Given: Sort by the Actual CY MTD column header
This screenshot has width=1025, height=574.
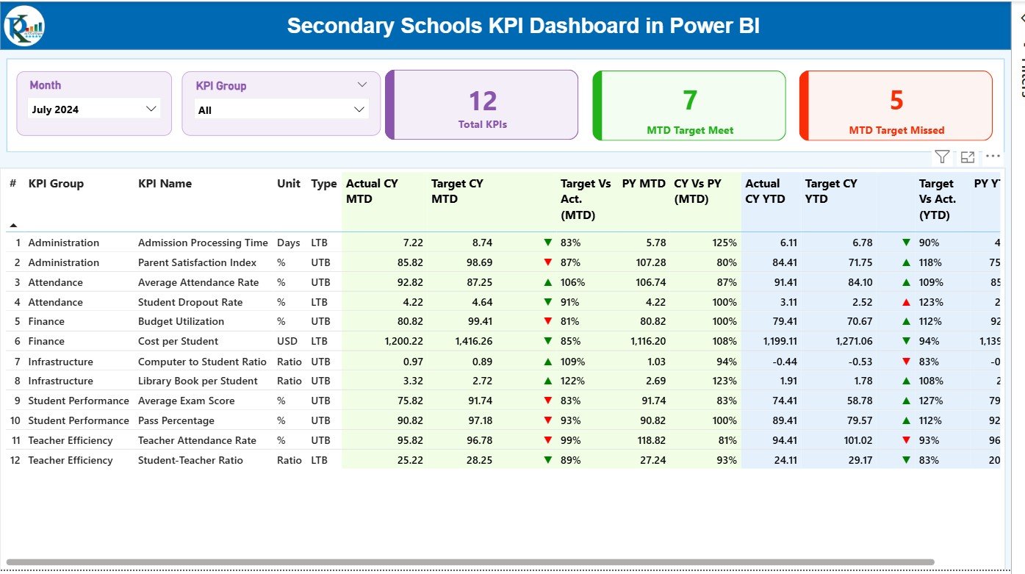Looking at the screenshot, I should pyautogui.click(x=371, y=191).
